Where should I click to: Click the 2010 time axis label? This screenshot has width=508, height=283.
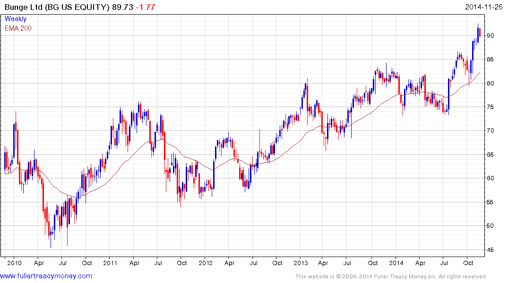click(14, 263)
